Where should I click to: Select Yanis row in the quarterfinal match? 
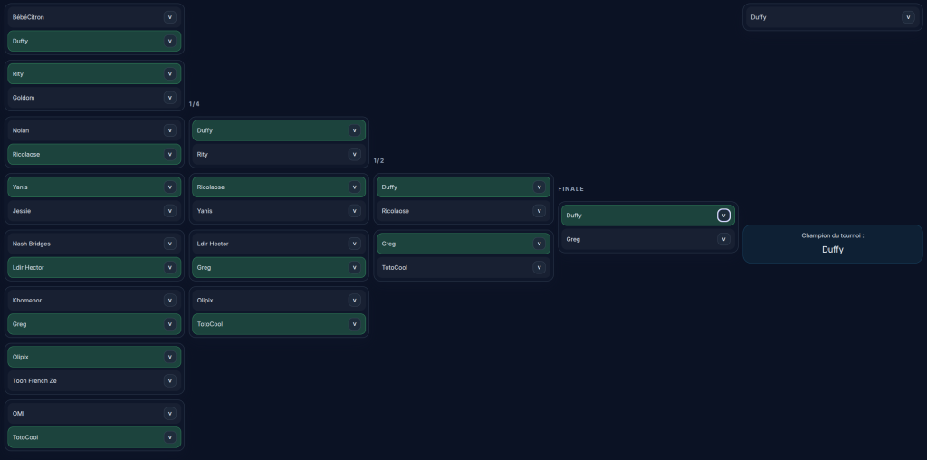[x=279, y=211]
